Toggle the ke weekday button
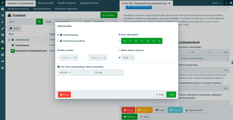 [x=136, y=41]
